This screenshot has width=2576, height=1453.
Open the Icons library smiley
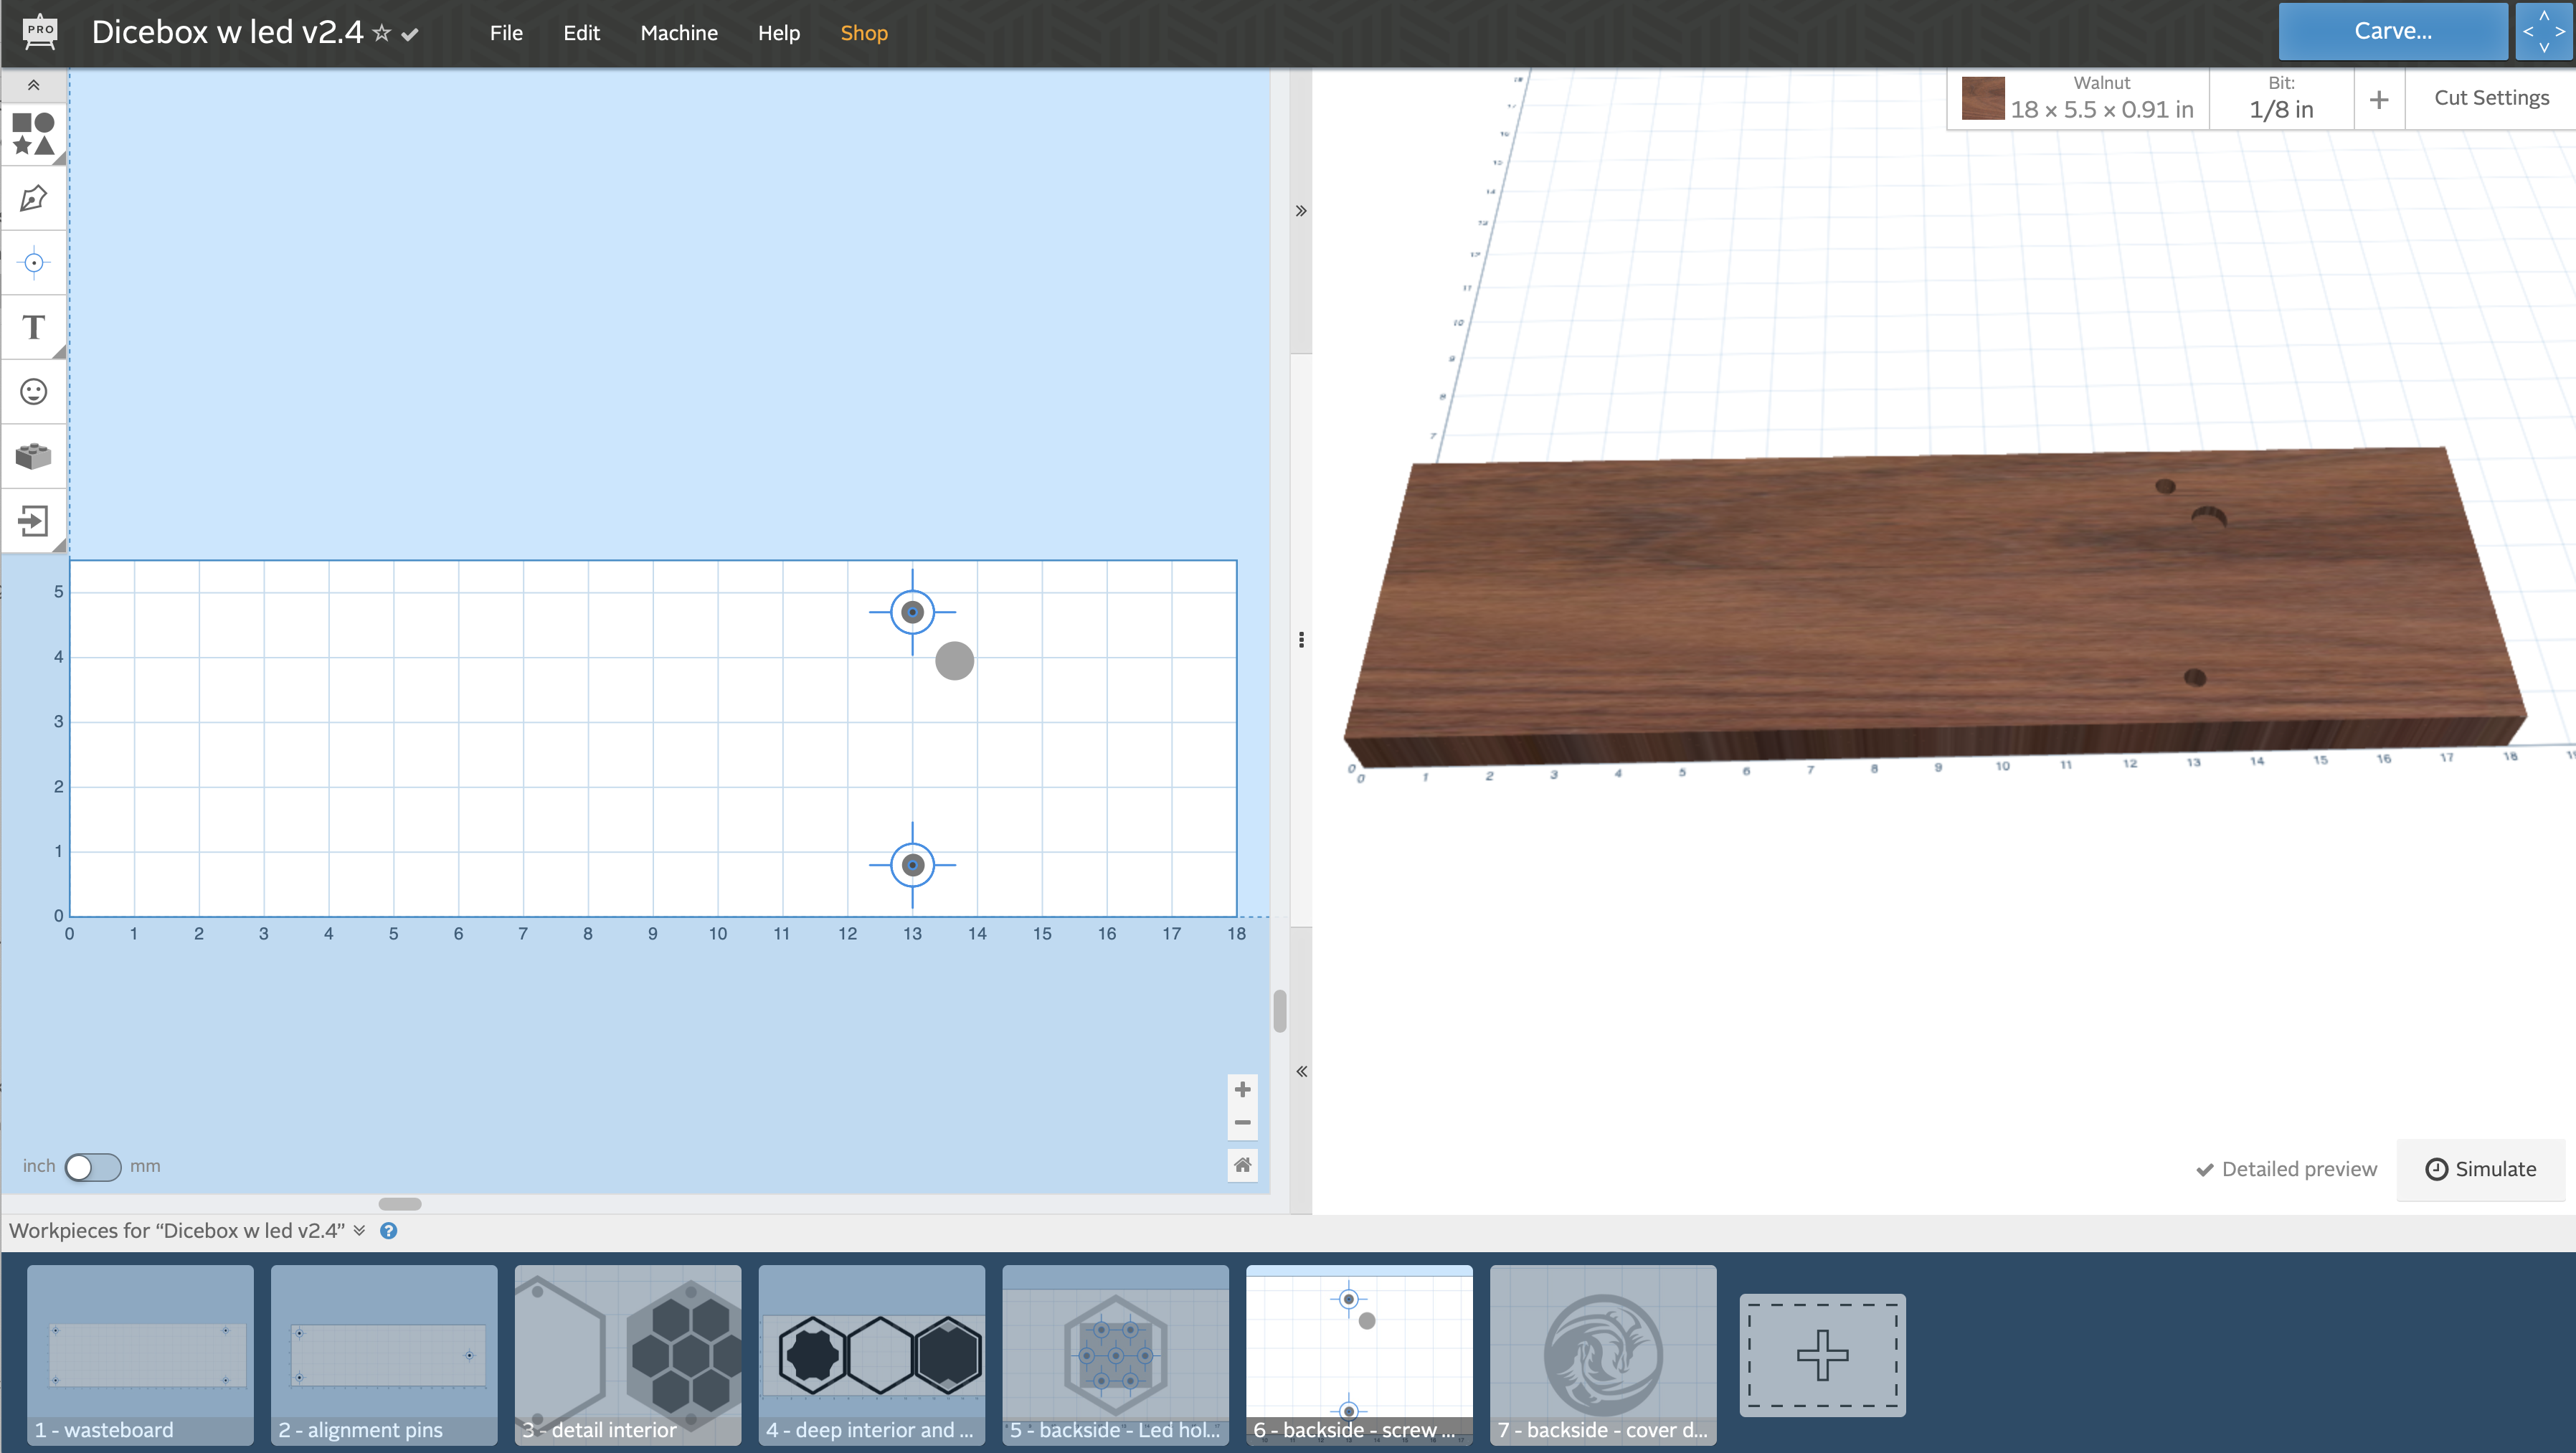33,391
